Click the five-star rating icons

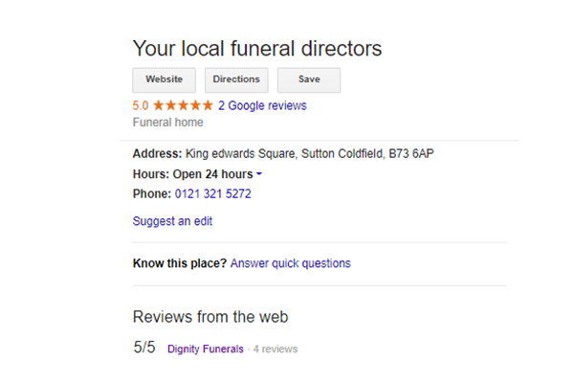(x=183, y=105)
